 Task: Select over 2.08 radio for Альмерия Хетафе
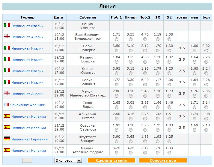[x=206, y=119]
